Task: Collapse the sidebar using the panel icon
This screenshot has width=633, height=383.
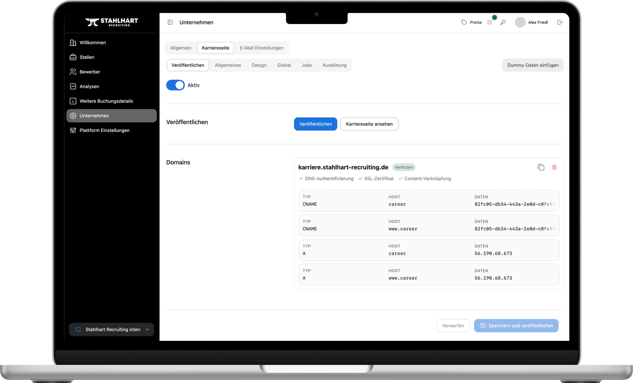Action: (x=170, y=22)
